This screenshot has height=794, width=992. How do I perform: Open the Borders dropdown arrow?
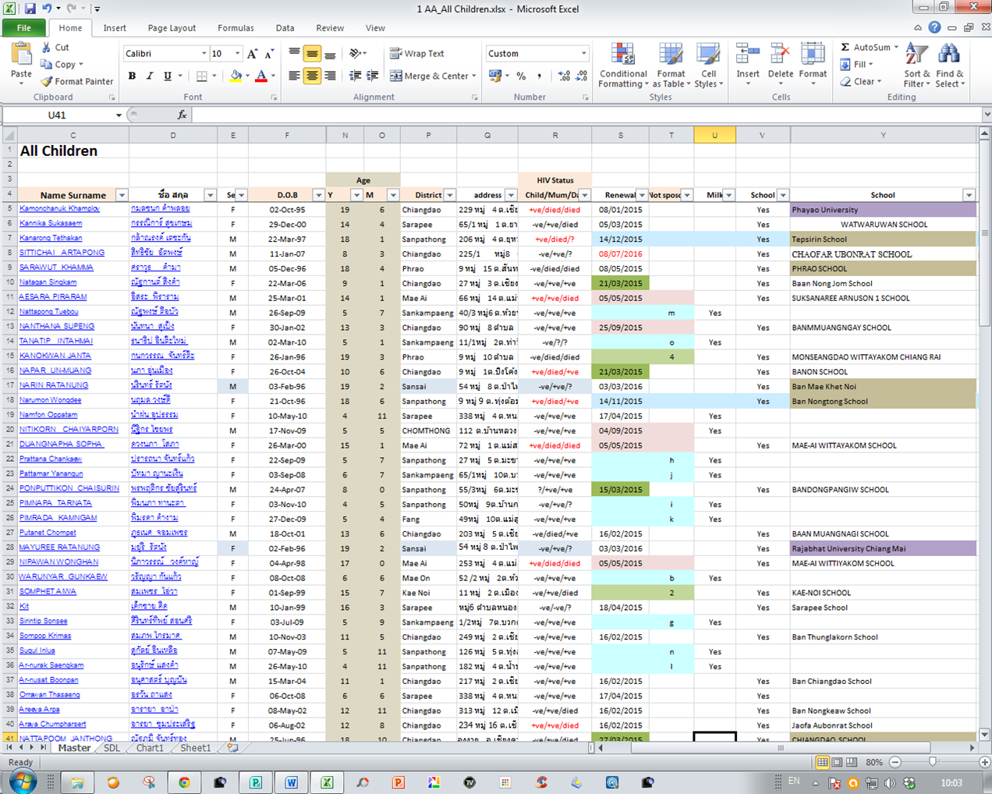[214, 76]
